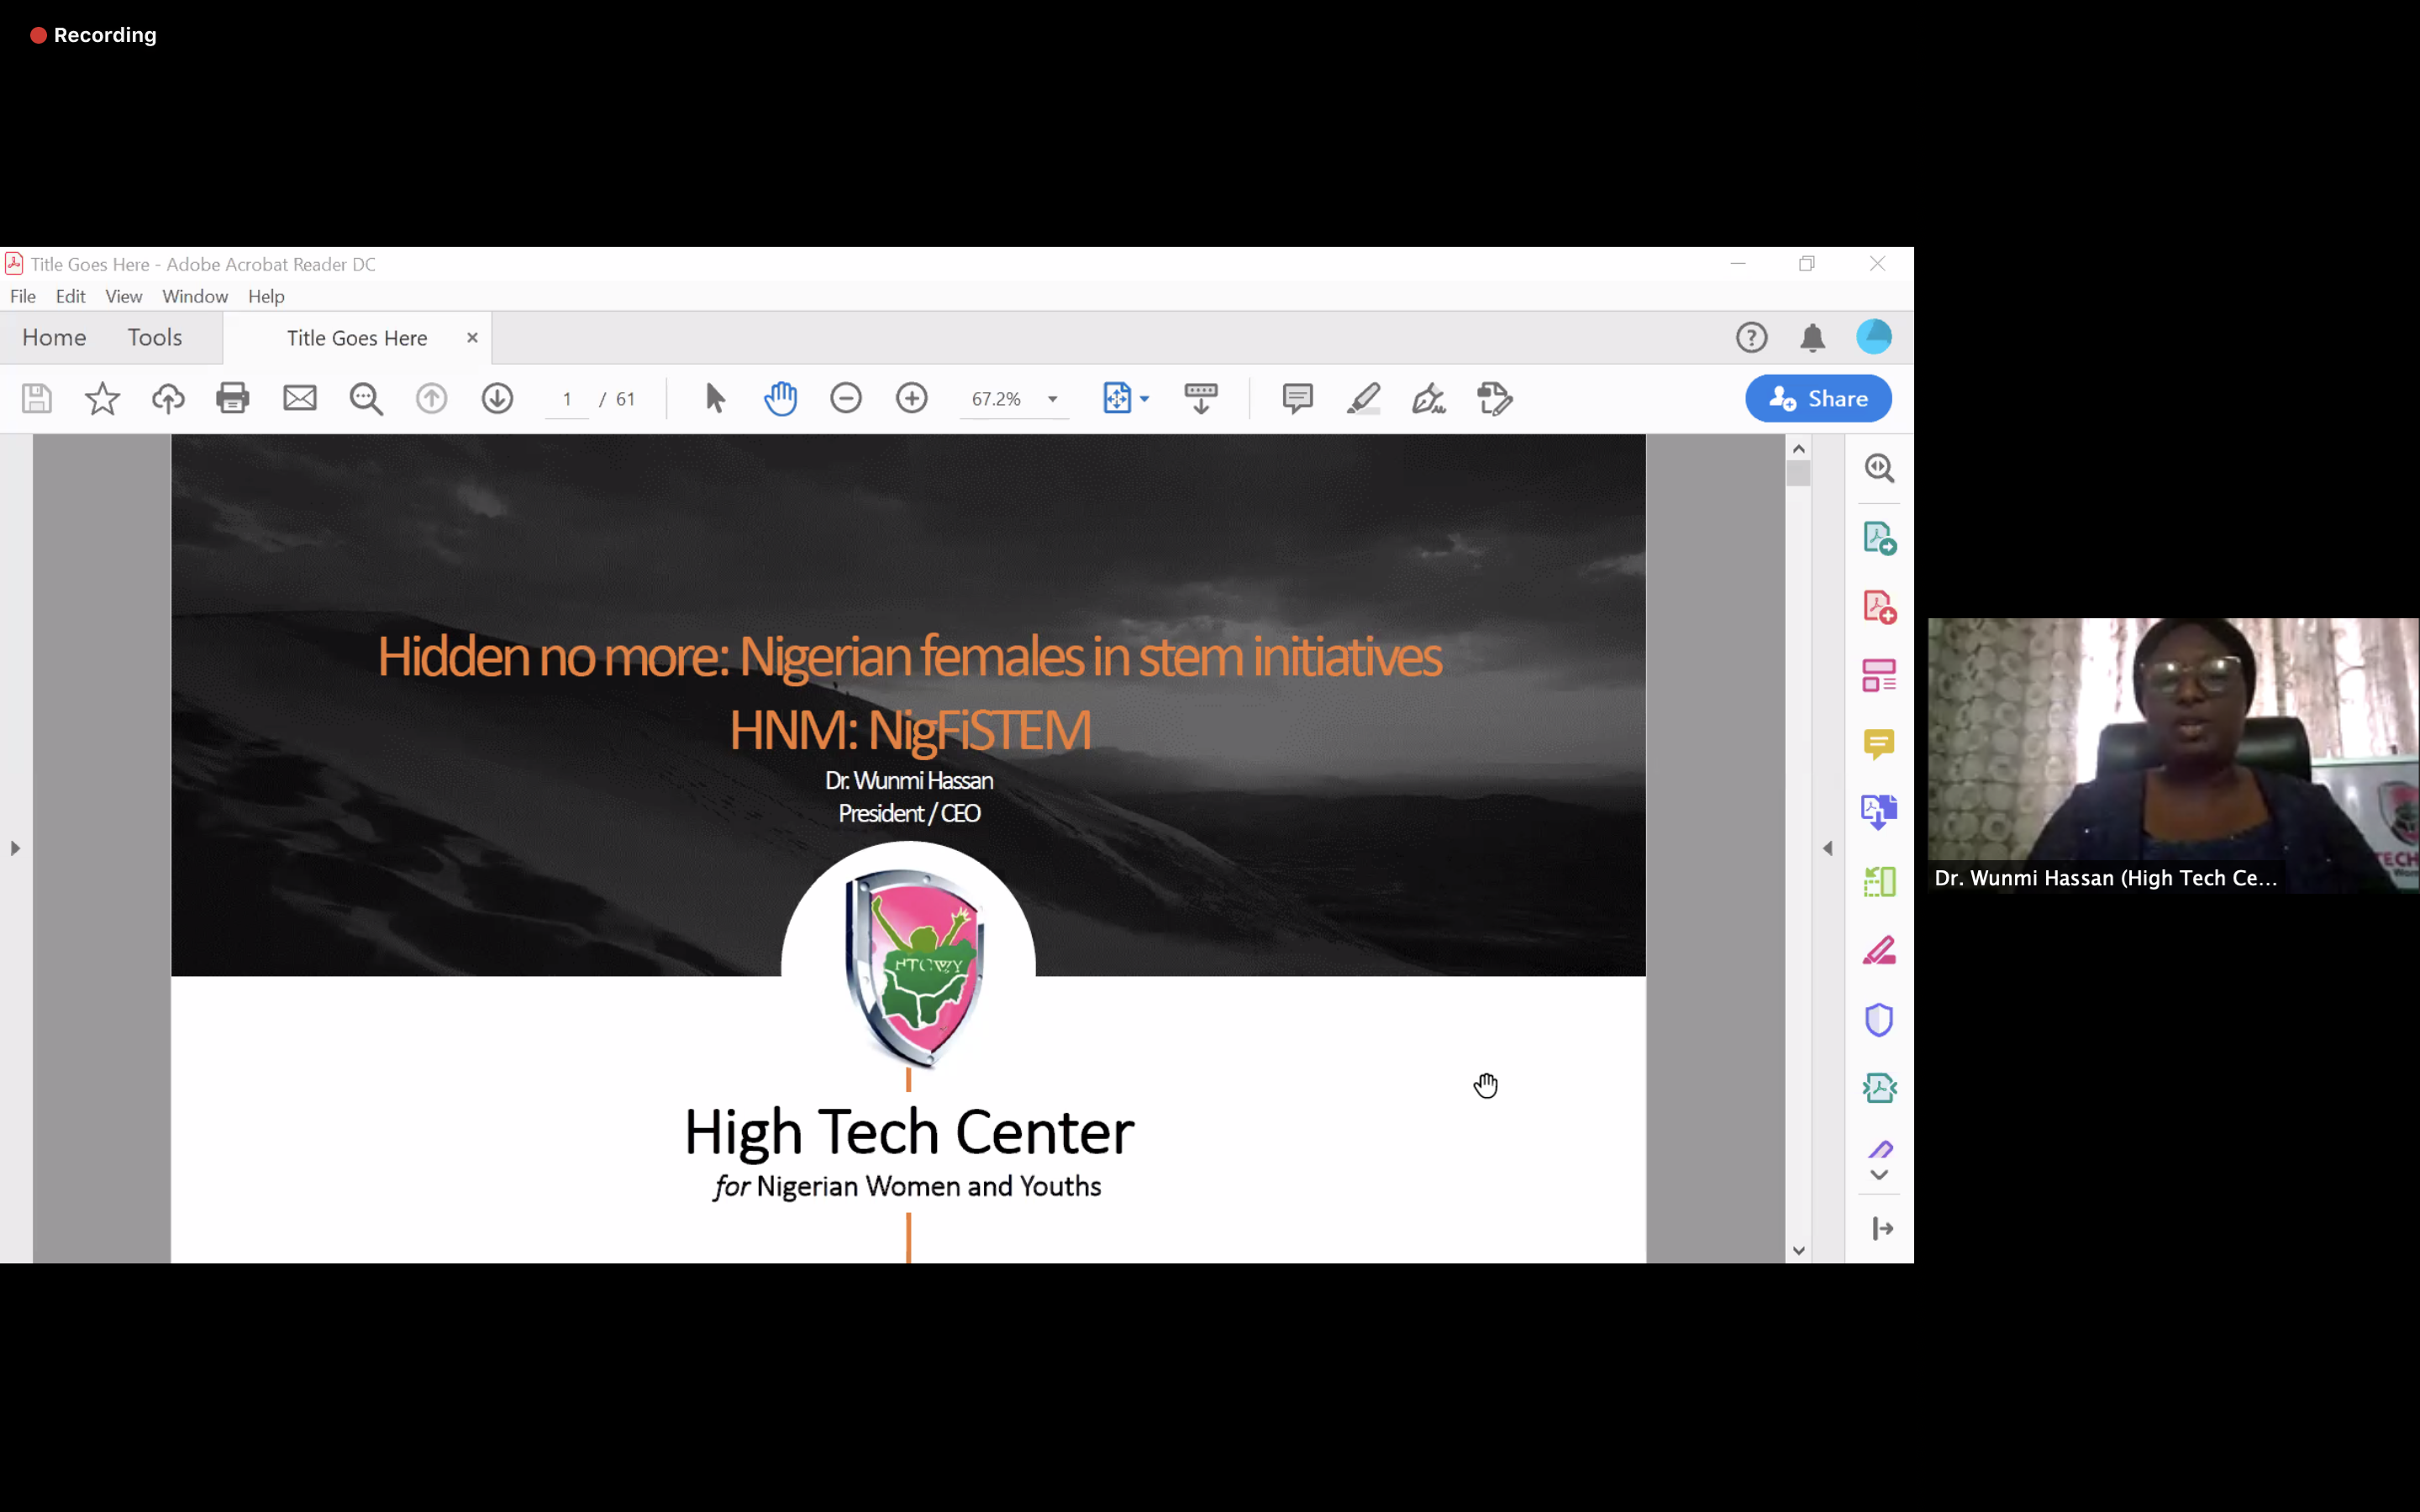Open the Help menu

coord(266,297)
